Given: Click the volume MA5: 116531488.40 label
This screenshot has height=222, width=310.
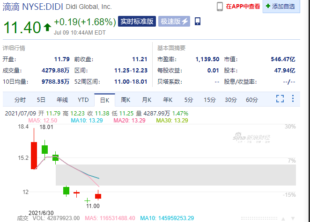Looking at the screenshot, I should click(x=110, y=218).
